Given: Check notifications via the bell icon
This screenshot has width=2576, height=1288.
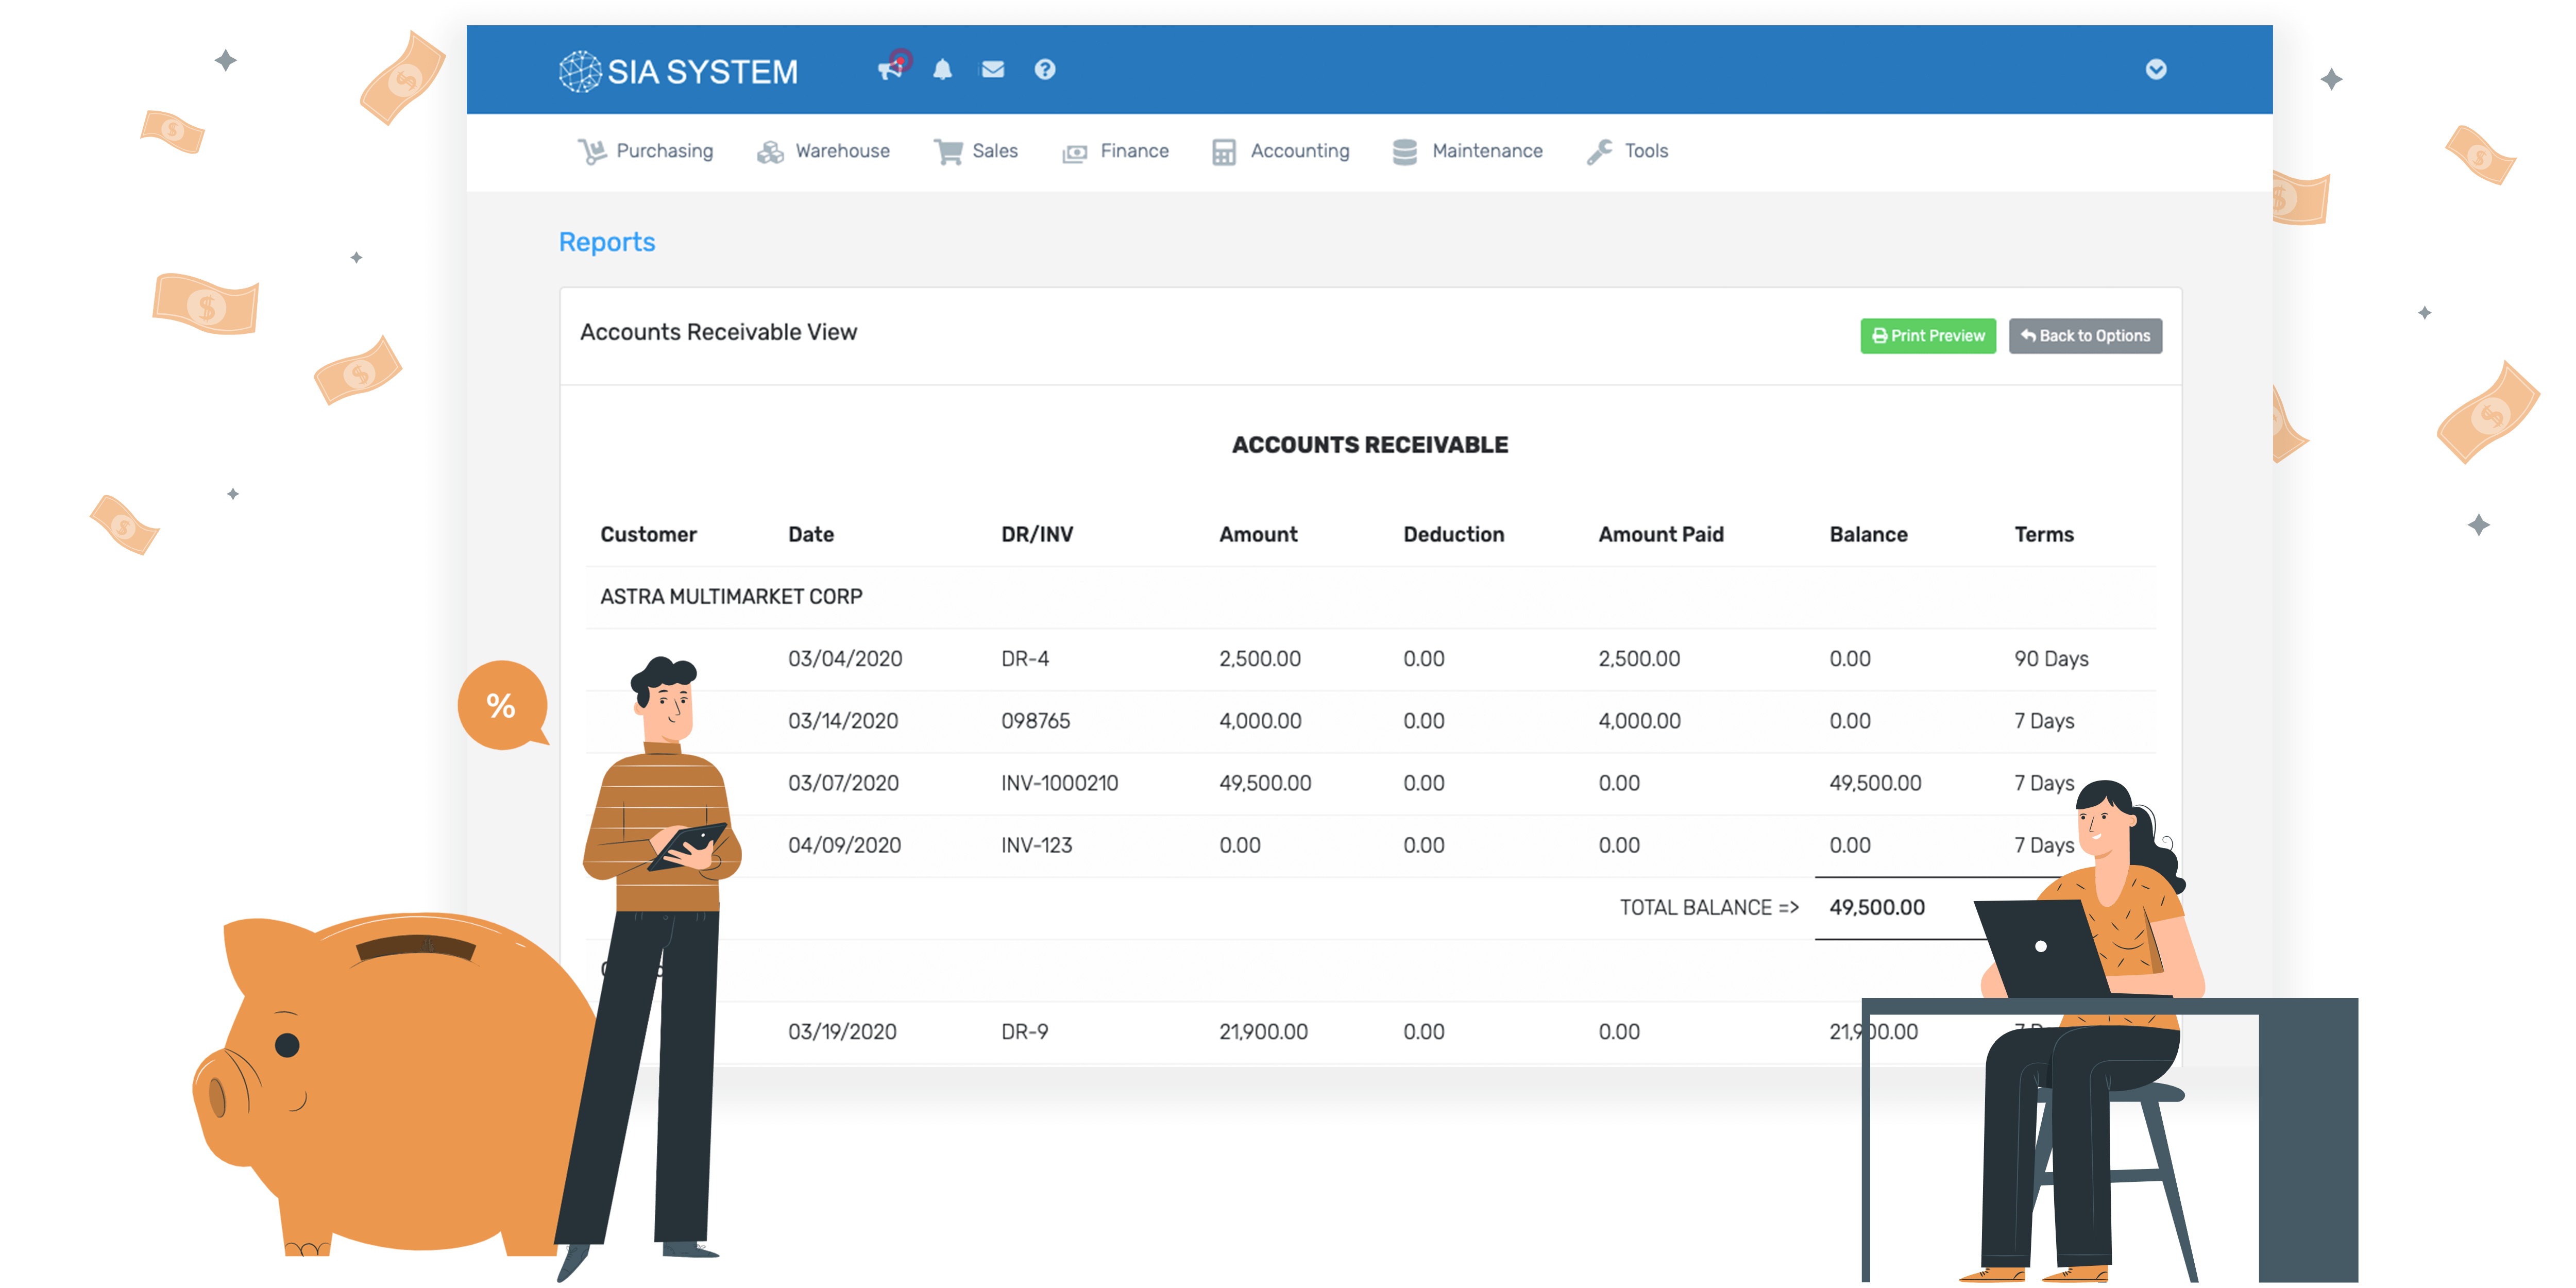Looking at the screenshot, I should coord(941,70).
